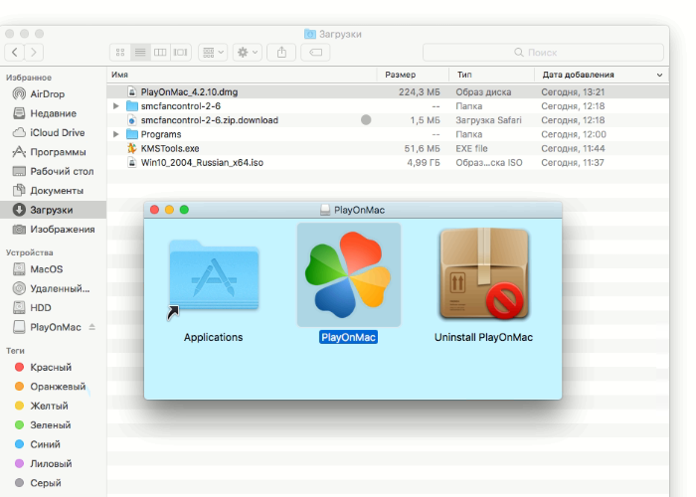Eject the PlayOnMac volume
The image size is (696, 497).
[x=91, y=327]
